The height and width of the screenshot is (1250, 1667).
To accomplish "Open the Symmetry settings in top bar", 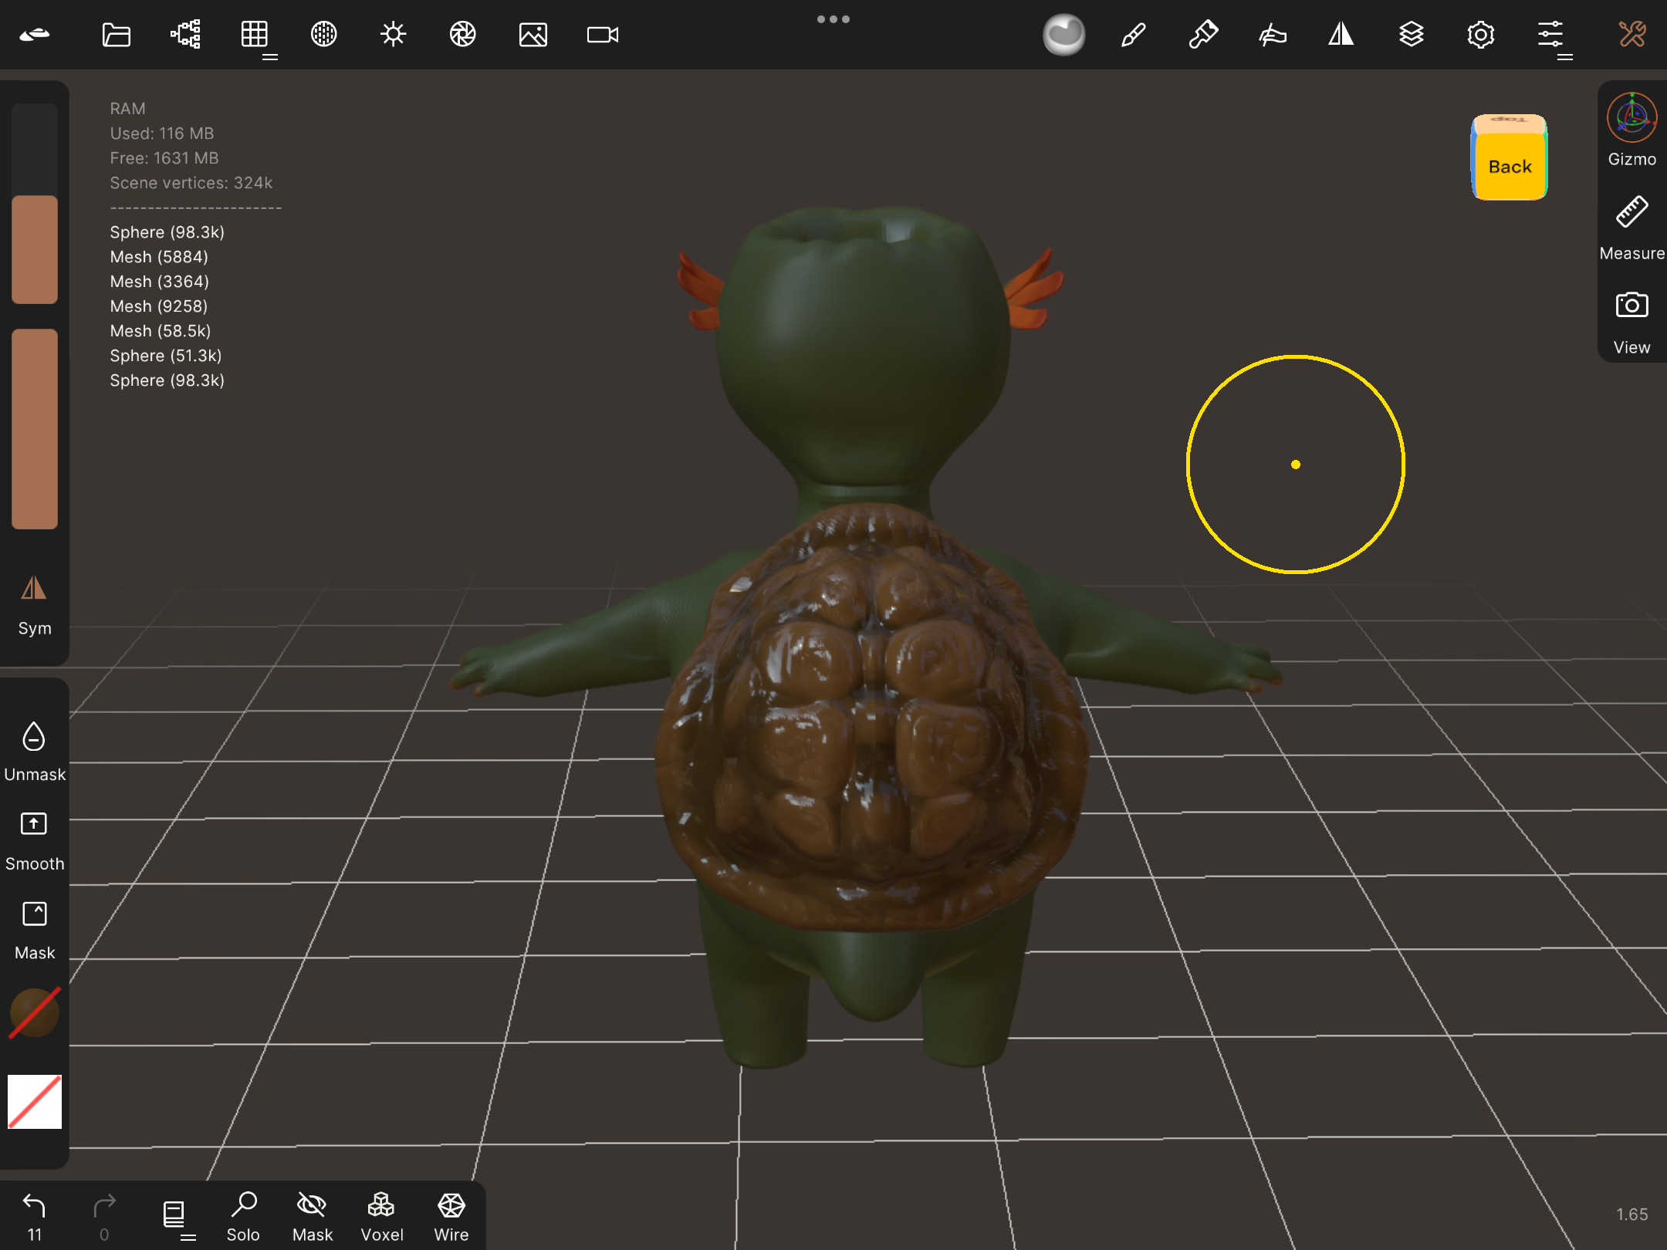I will (1341, 35).
